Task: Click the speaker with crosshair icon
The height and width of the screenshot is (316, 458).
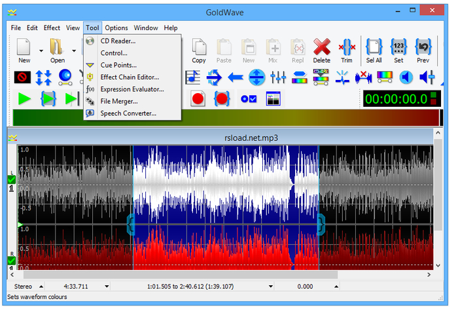Action: click(x=427, y=77)
